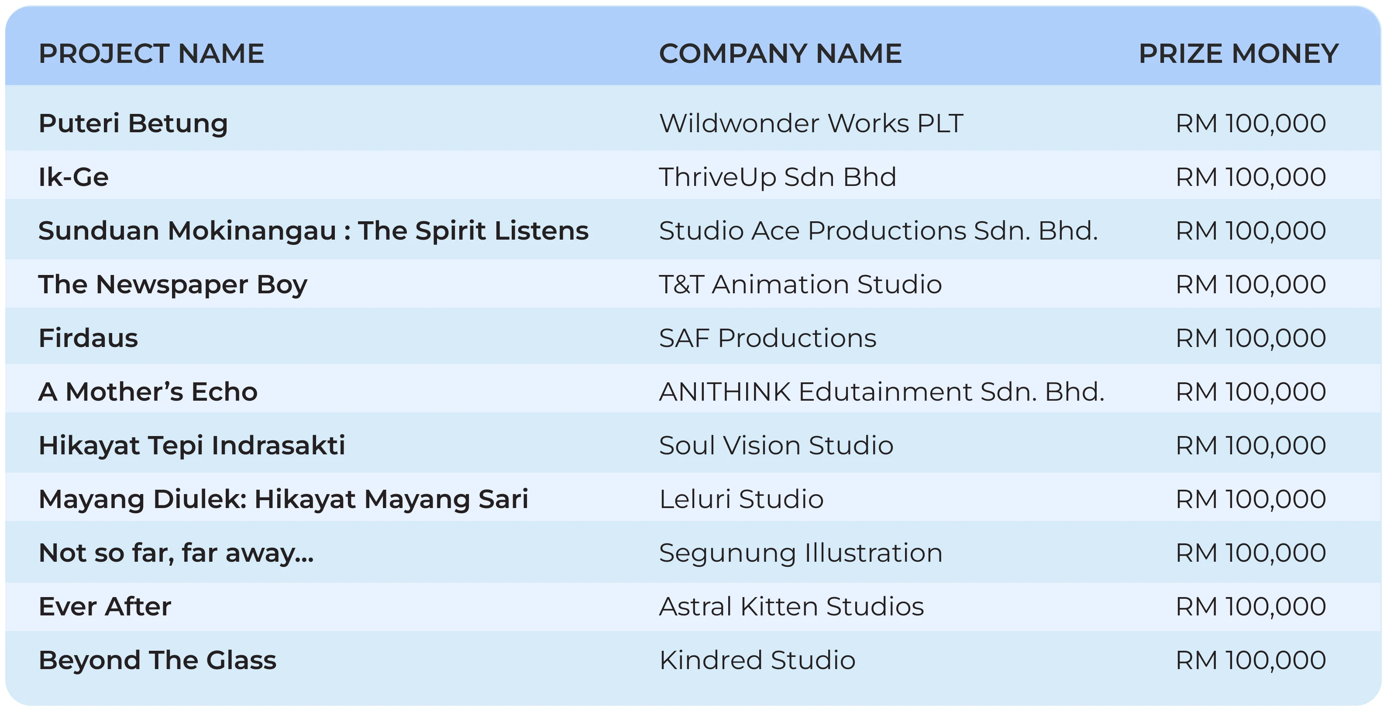Click the Firdaus project name
The height and width of the screenshot is (711, 1387).
point(88,338)
